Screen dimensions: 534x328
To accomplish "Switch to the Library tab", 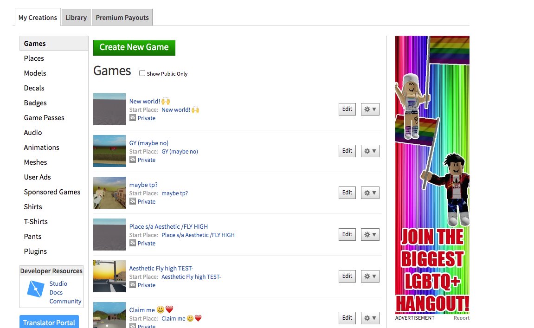I will coord(76,17).
